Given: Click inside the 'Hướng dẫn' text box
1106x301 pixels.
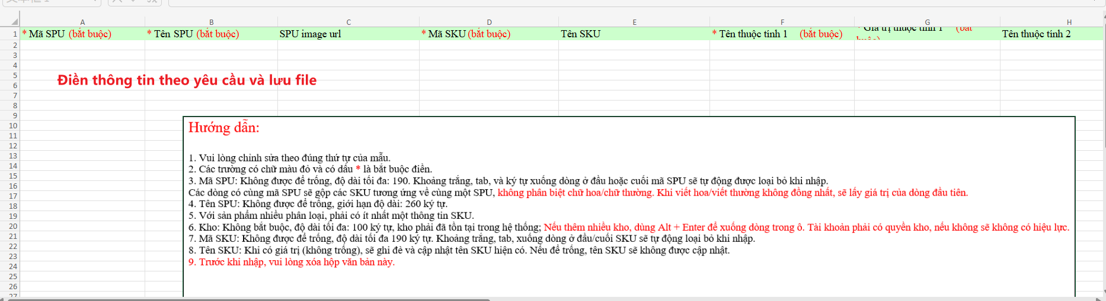Looking at the screenshot, I should [628, 278].
